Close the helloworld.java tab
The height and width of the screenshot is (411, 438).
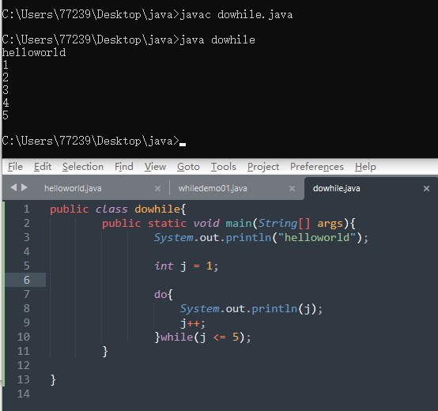click(x=157, y=189)
